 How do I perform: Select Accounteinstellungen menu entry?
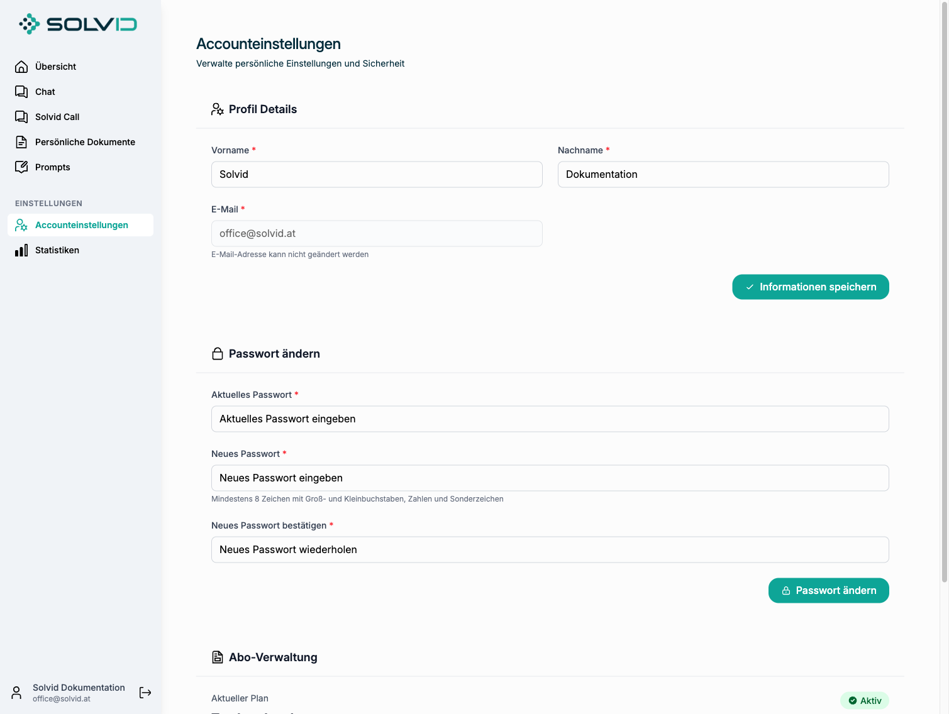pos(80,225)
